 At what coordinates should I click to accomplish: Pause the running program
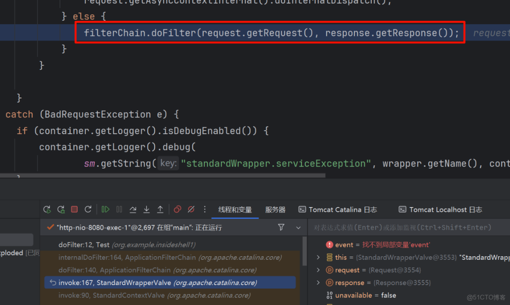click(x=119, y=209)
